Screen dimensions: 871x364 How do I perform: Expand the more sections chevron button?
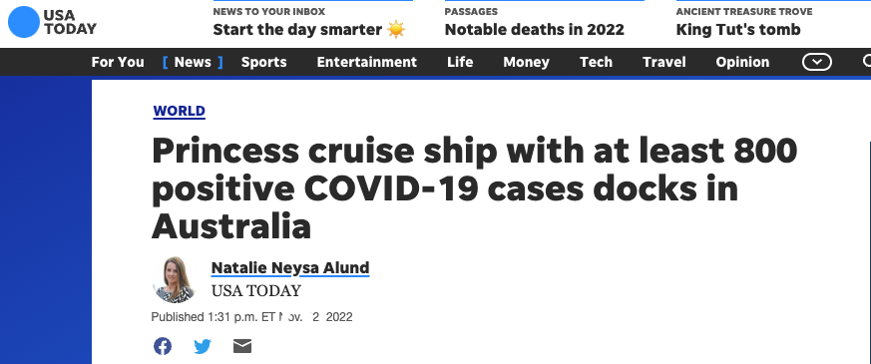[816, 62]
